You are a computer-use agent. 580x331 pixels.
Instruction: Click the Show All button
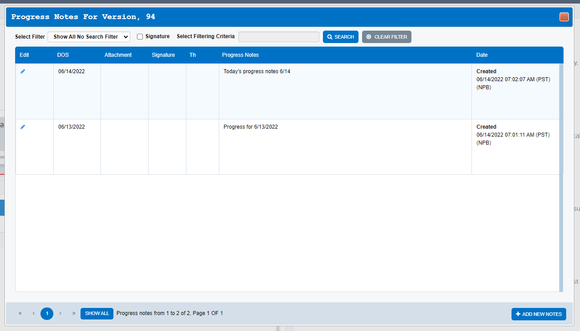point(97,314)
